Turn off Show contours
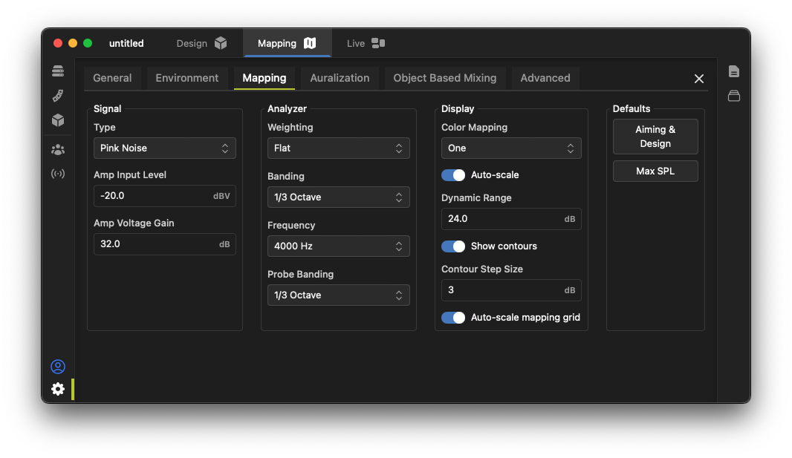The height and width of the screenshot is (458, 792). pos(453,246)
